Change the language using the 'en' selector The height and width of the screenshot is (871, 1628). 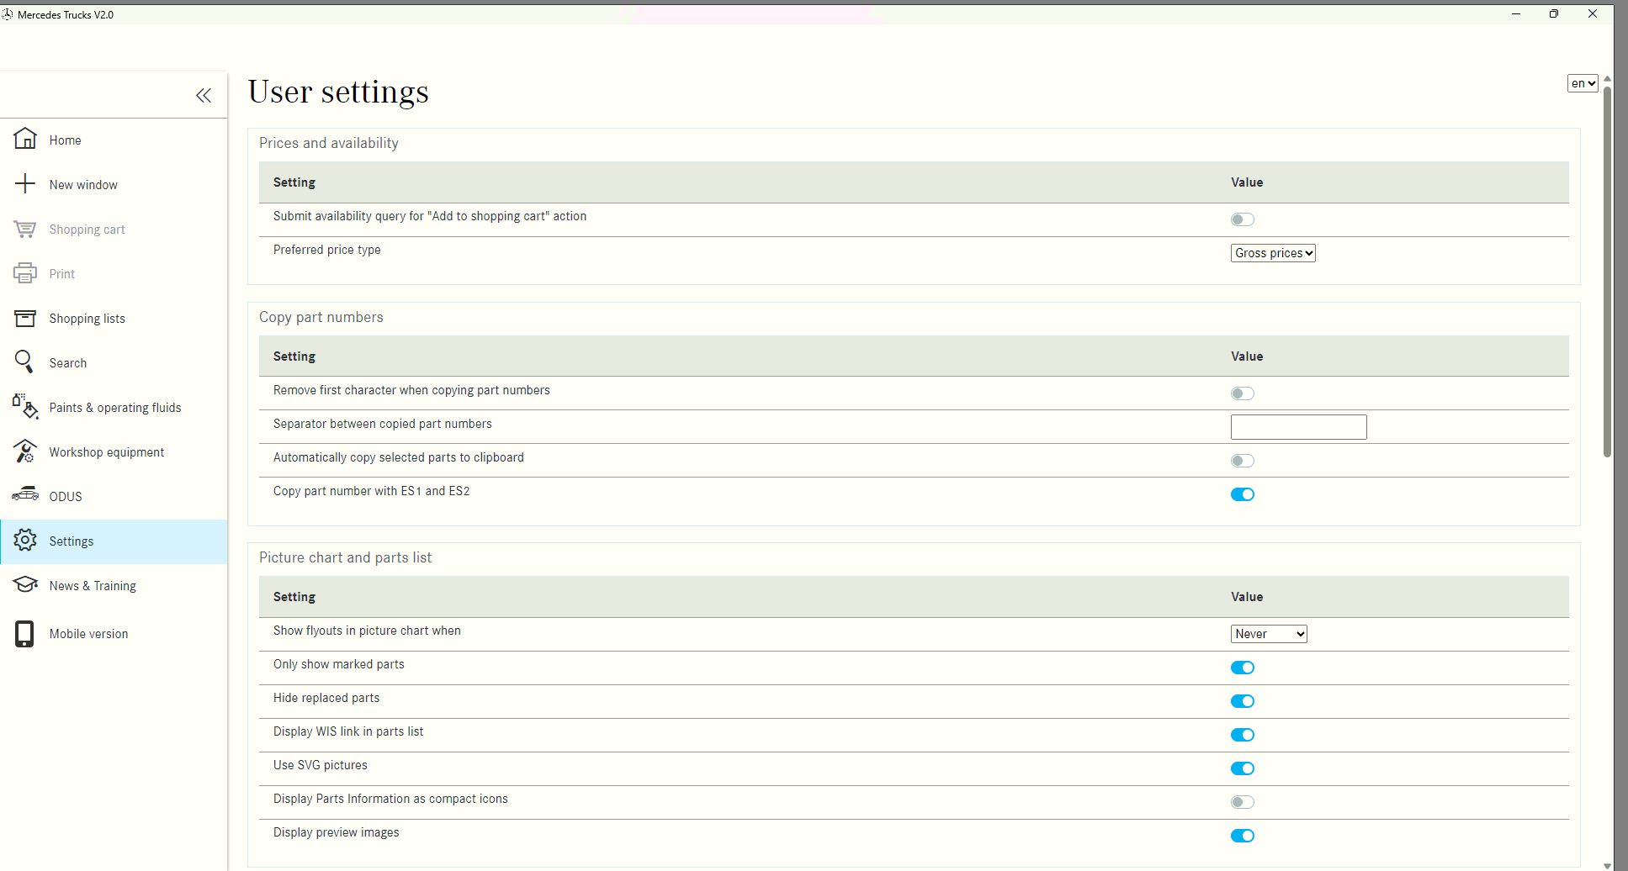click(x=1582, y=82)
